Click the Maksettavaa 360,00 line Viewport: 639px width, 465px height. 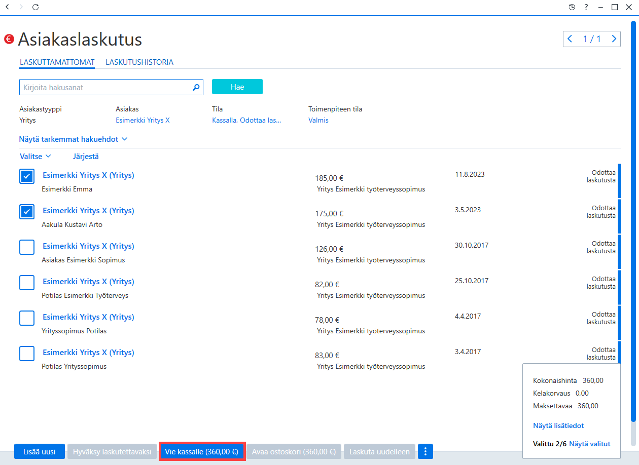(x=565, y=406)
